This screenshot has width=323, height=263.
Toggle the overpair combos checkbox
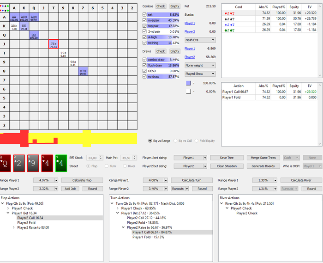144,20
